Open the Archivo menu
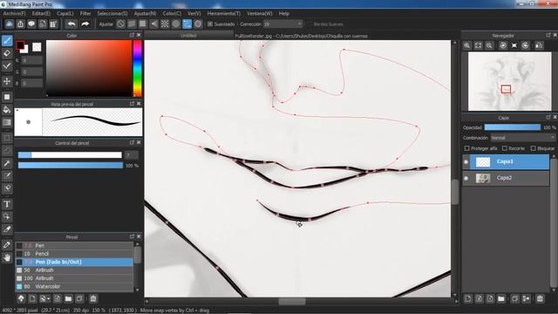This screenshot has height=314, width=558. (14, 14)
